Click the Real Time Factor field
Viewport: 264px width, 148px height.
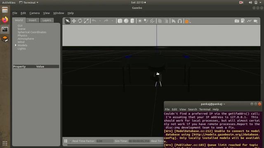[104, 141]
